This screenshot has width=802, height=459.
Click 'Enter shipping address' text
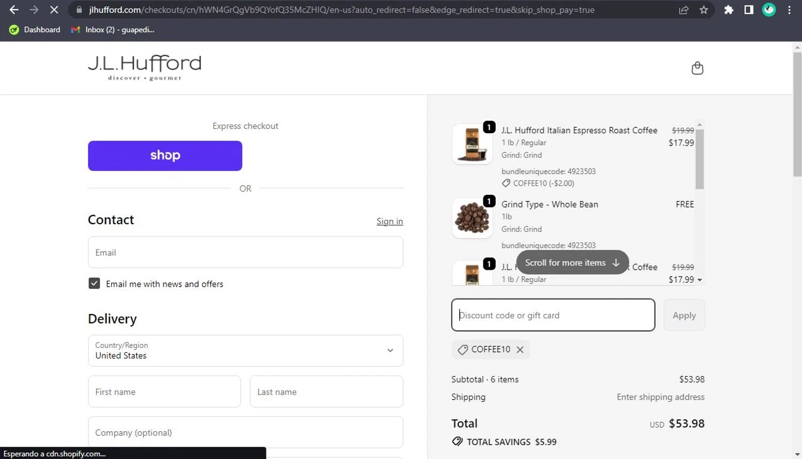(x=660, y=397)
